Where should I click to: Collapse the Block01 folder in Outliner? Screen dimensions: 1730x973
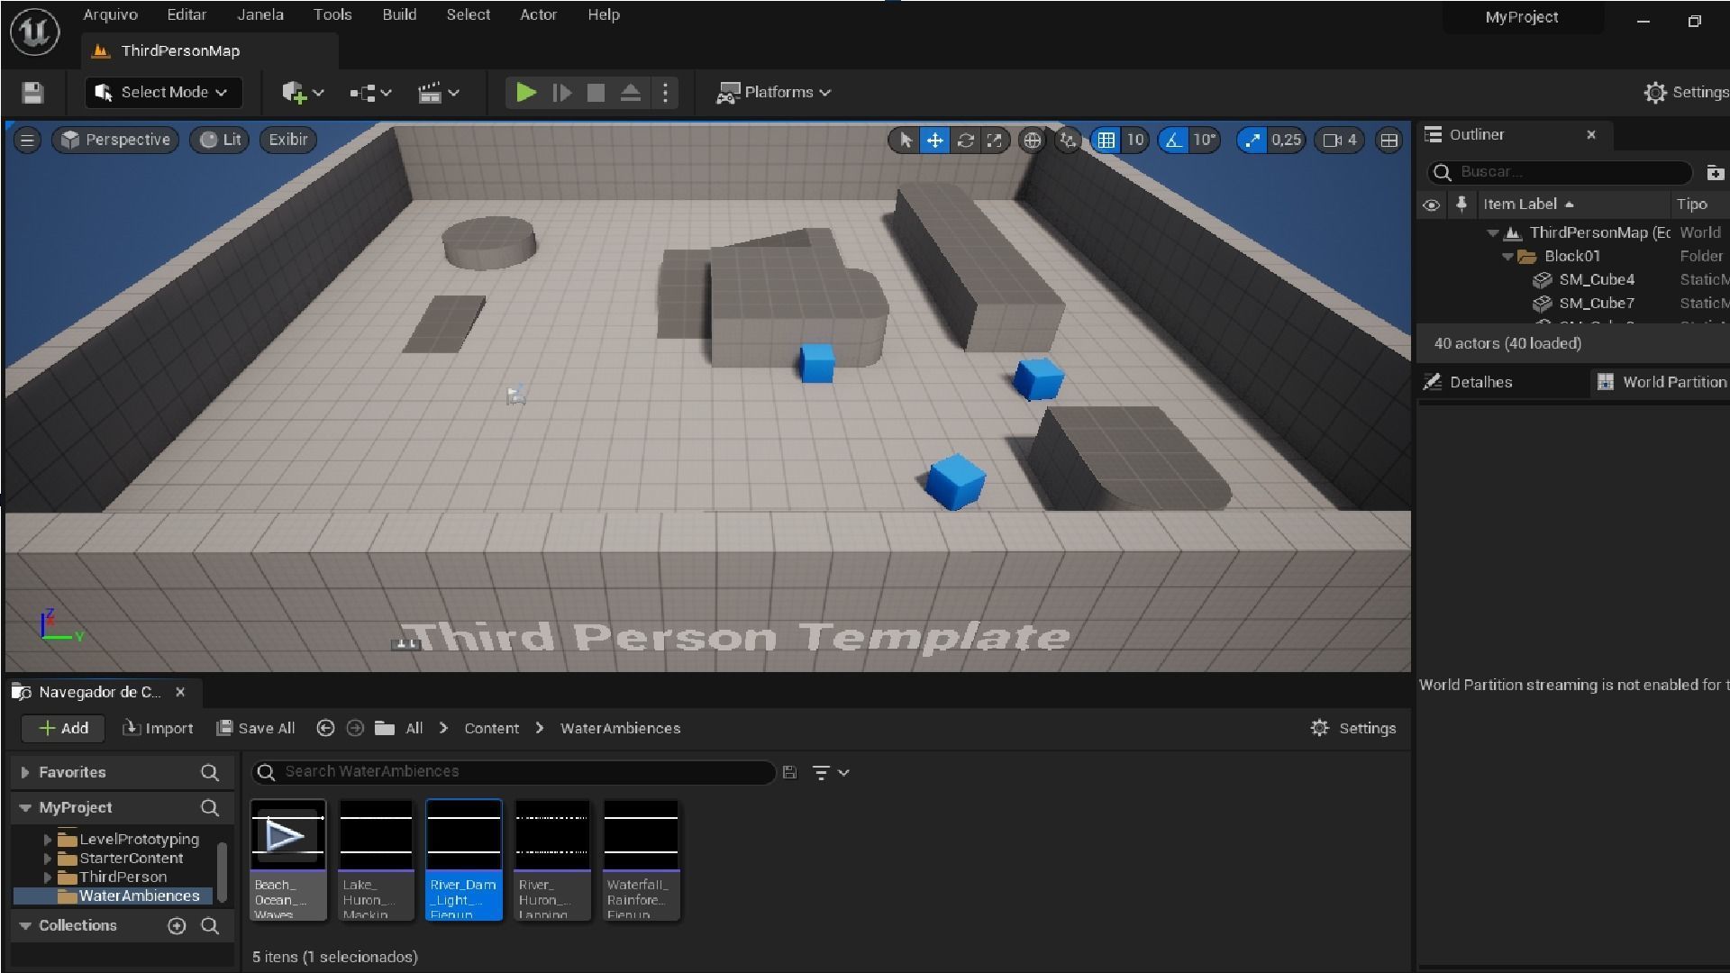(1507, 256)
